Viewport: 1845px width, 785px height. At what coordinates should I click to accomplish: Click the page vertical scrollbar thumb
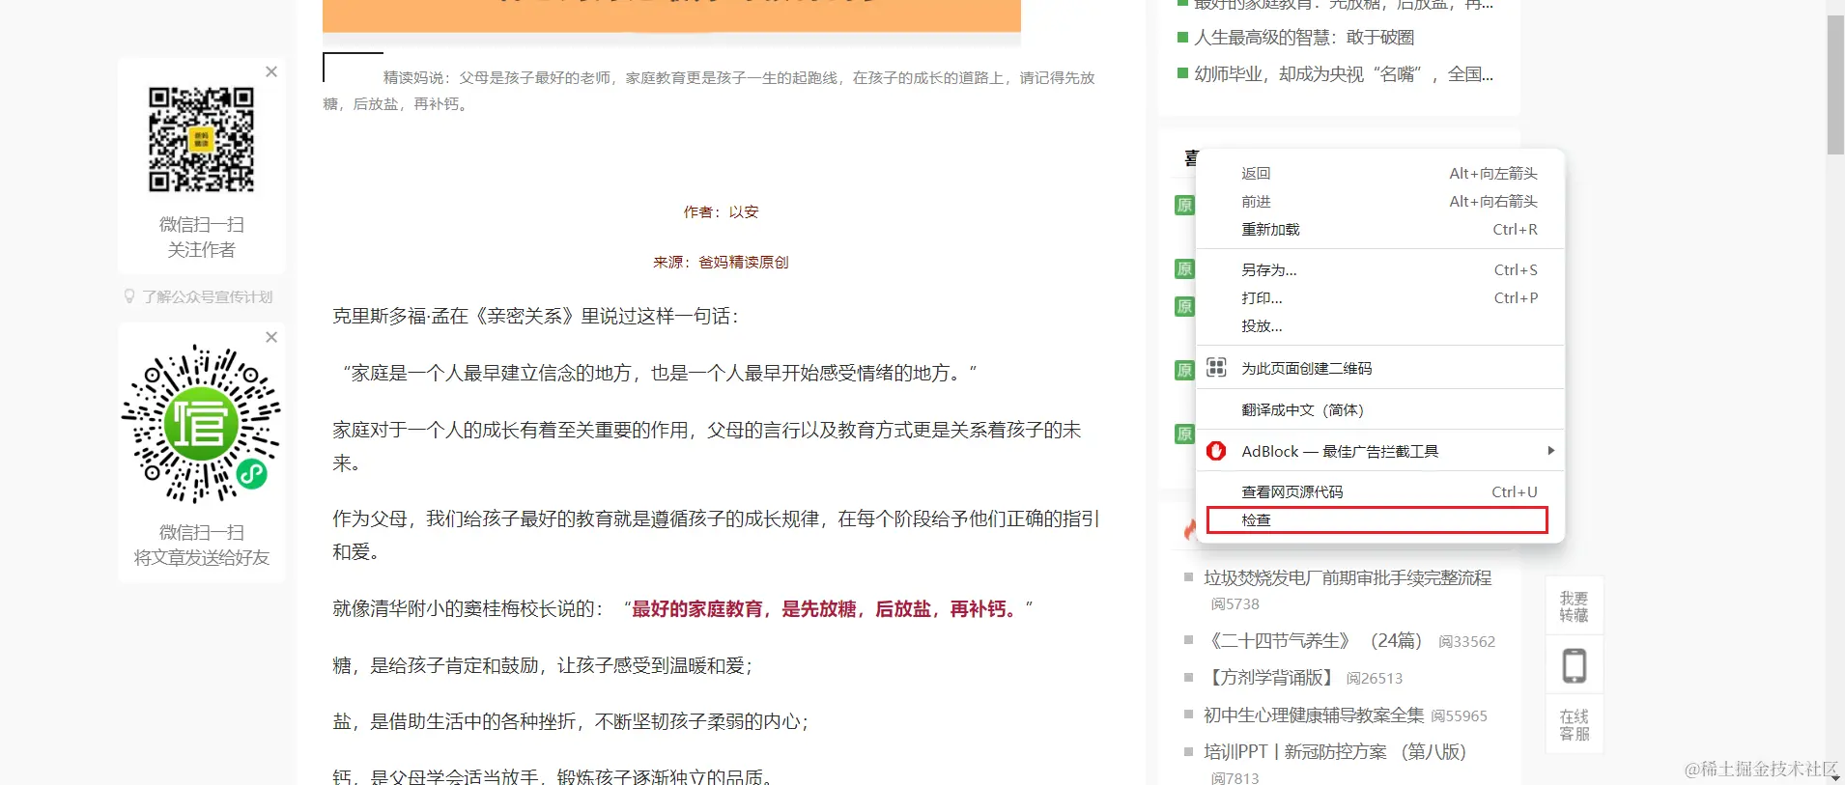1835,84
